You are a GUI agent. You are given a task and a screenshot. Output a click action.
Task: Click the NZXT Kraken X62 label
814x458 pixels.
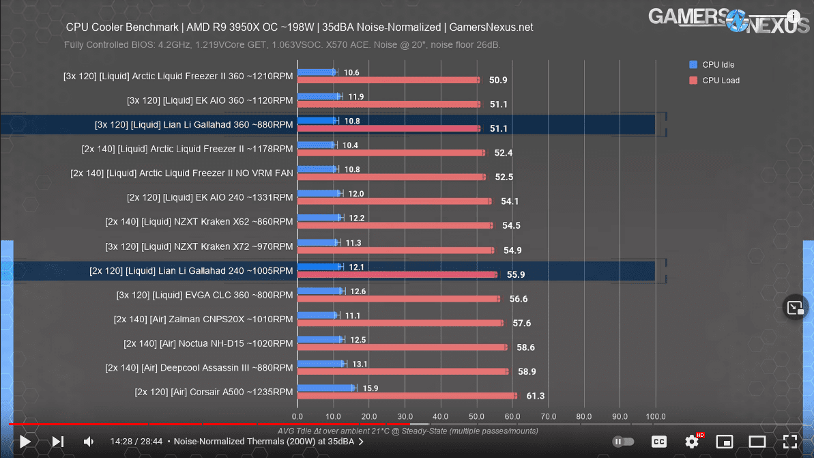(199, 222)
